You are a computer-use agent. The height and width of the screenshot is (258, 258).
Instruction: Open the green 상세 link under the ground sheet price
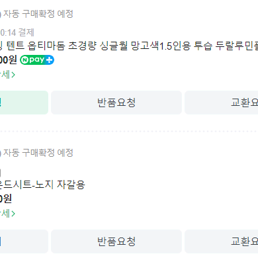tap(7, 214)
